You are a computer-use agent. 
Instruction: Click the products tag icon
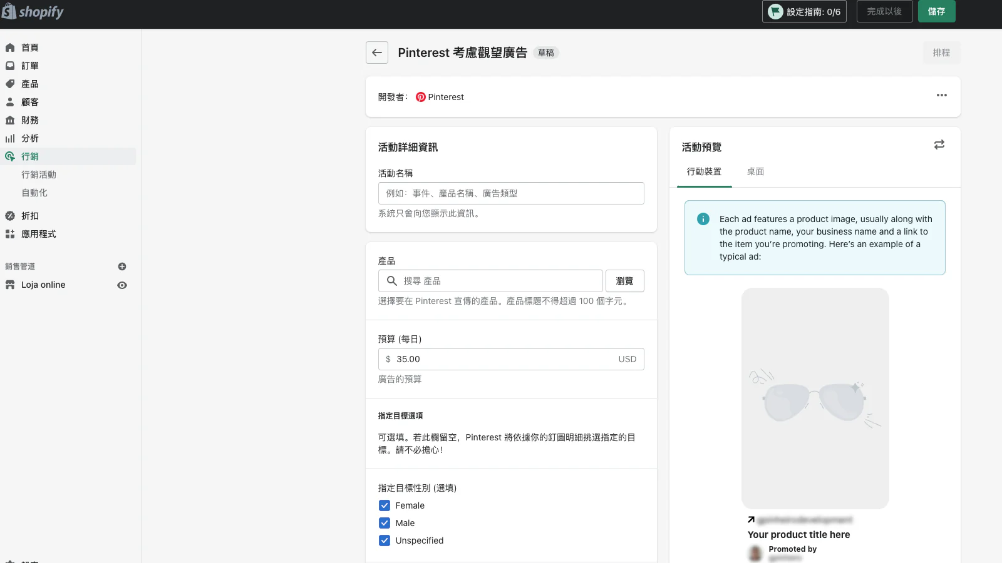[10, 84]
